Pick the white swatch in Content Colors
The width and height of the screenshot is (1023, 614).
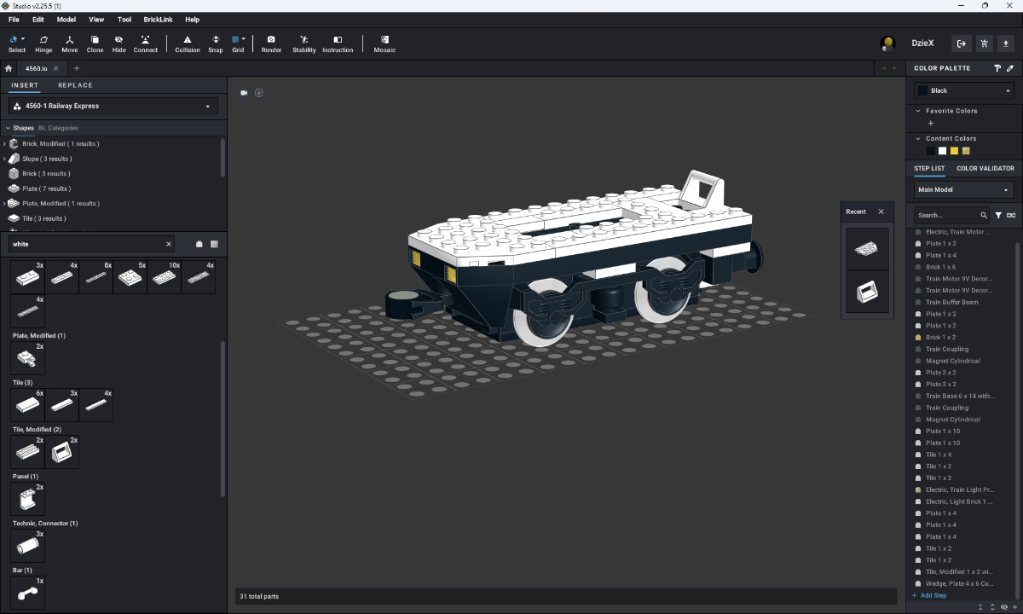943,151
